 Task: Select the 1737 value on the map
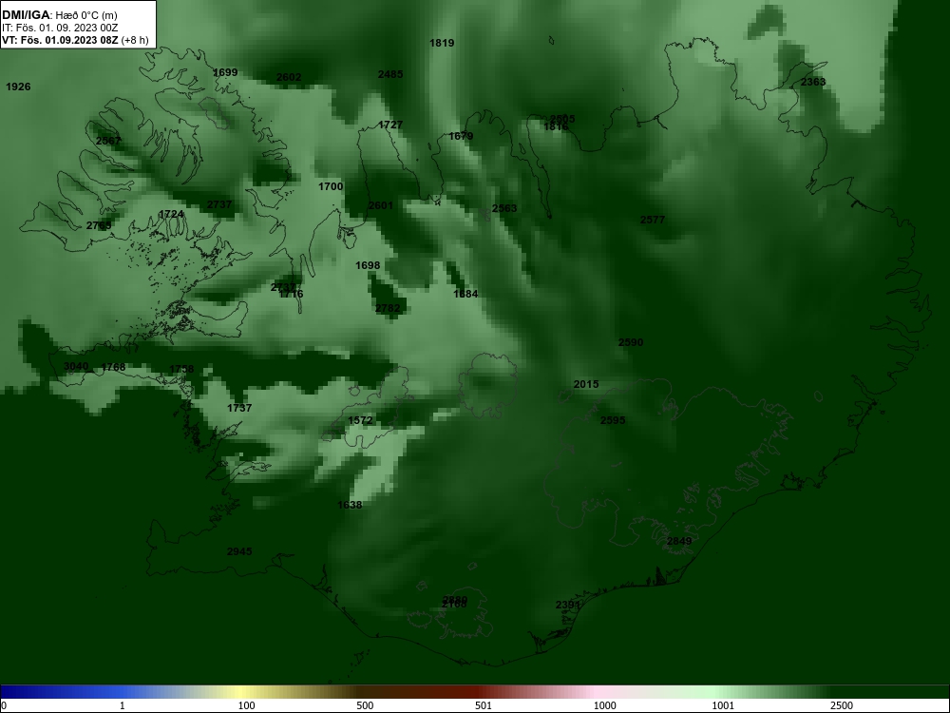pyautogui.click(x=239, y=408)
